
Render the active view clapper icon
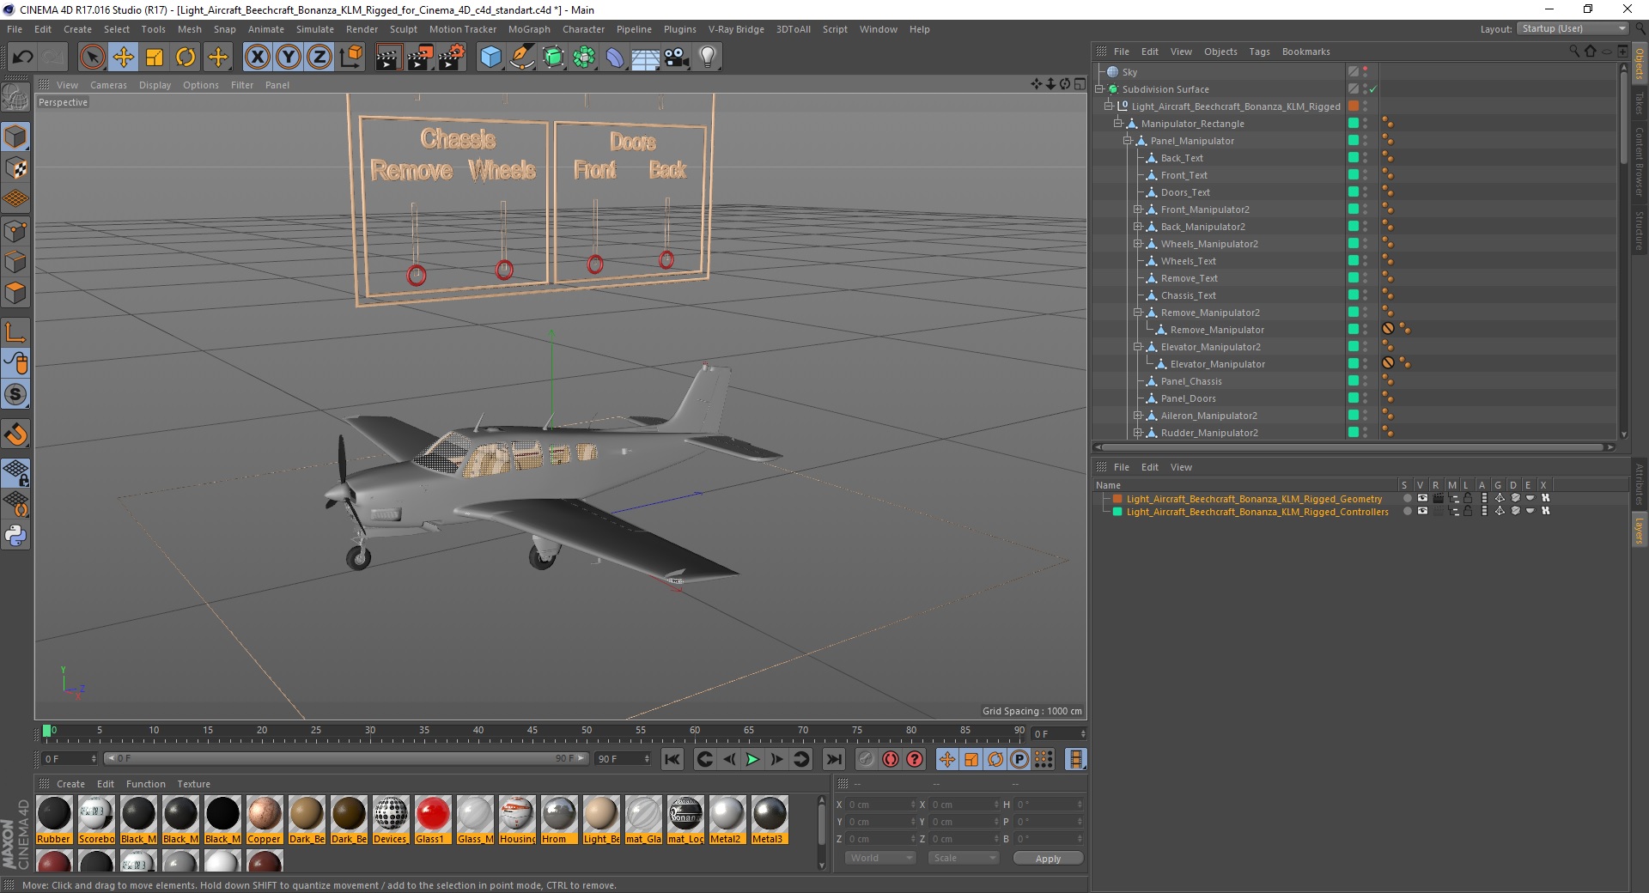pos(388,58)
